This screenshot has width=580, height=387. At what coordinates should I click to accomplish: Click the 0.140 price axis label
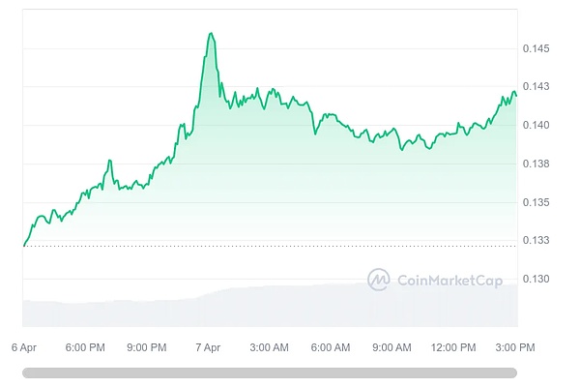pyautogui.click(x=536, y=125)
